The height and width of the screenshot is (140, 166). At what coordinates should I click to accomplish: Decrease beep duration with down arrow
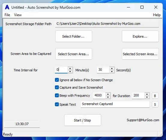147,97
